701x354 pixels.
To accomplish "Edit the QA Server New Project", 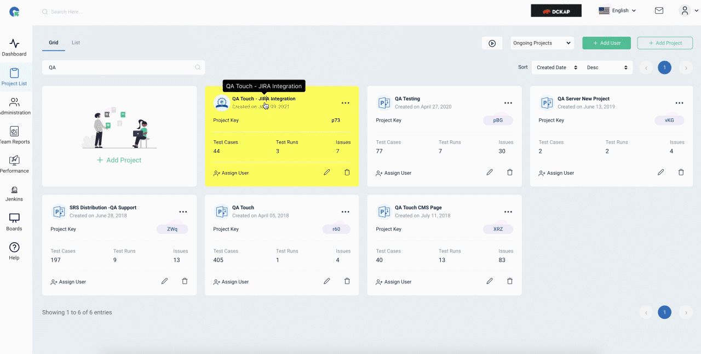I will tap(661, 172).
